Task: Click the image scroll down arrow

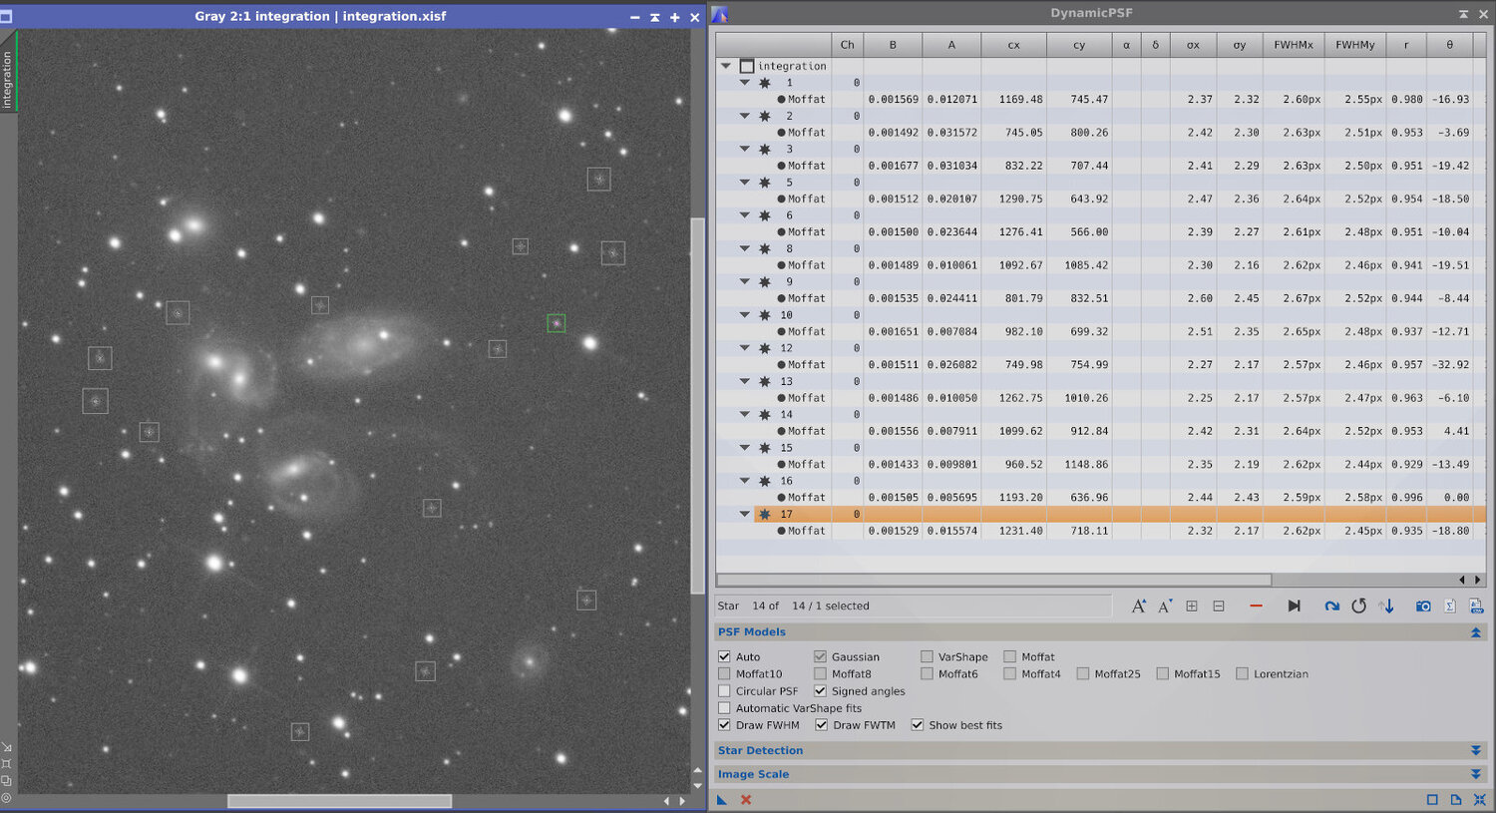Action: pos(698,786)
